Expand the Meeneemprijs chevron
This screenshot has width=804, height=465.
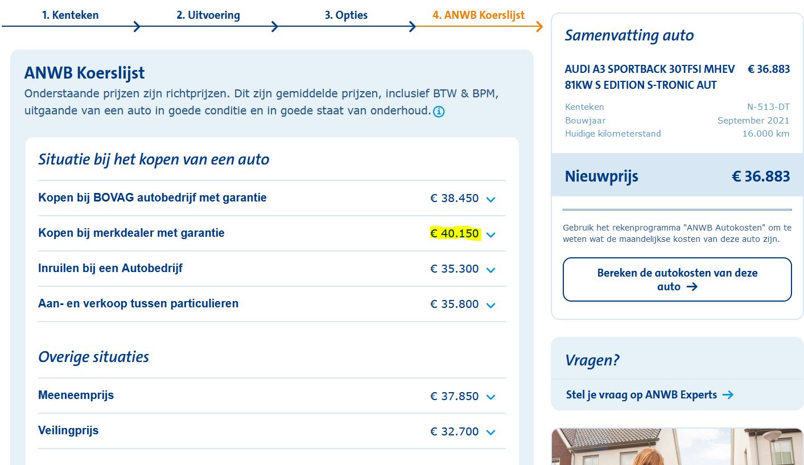(x=491, y=397)
